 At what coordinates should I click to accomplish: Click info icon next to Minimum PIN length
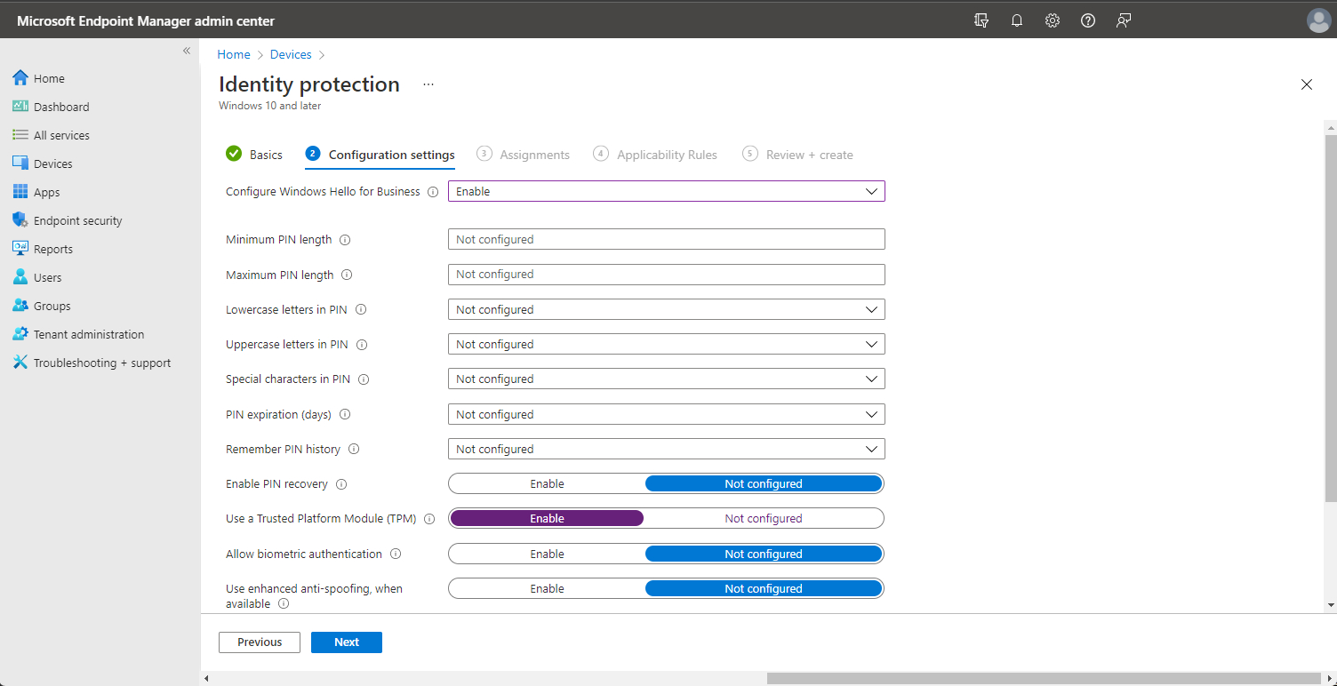tap(345, 240)
